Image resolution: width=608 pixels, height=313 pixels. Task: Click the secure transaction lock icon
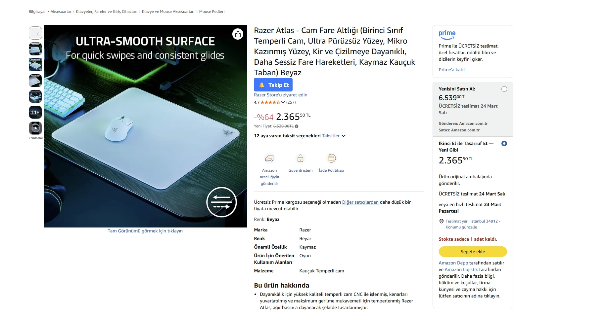300,158
